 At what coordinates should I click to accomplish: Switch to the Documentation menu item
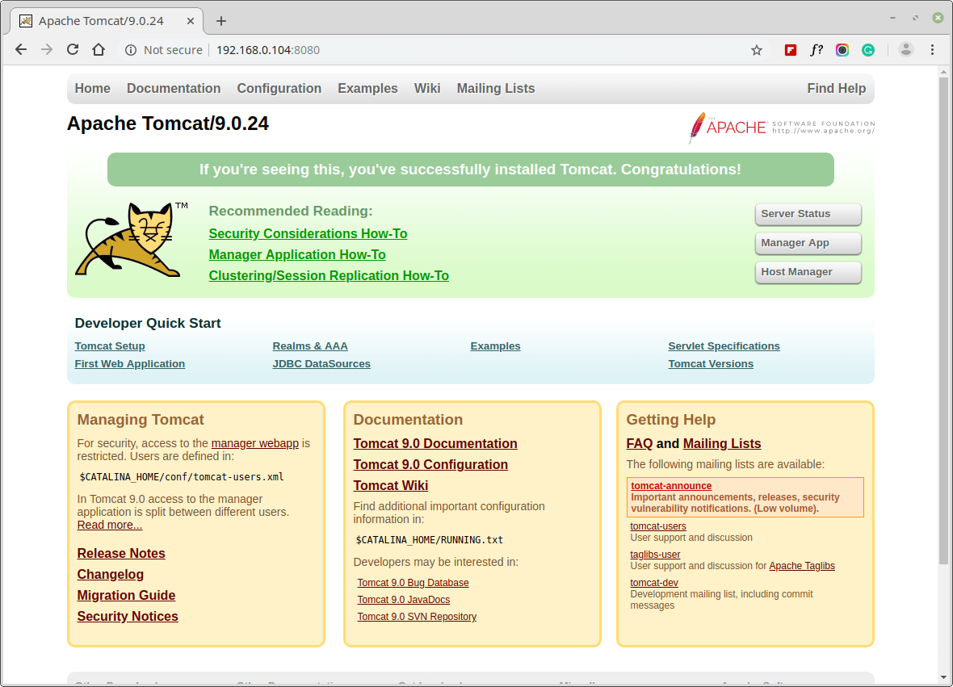pos(174,88)
